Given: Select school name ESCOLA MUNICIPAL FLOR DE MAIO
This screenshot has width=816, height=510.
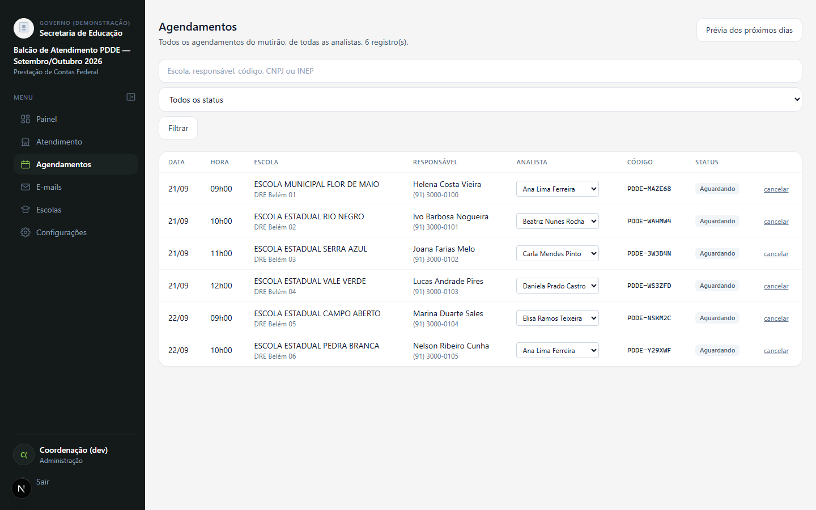Looking at the screenshot, I should click(316, 184).
